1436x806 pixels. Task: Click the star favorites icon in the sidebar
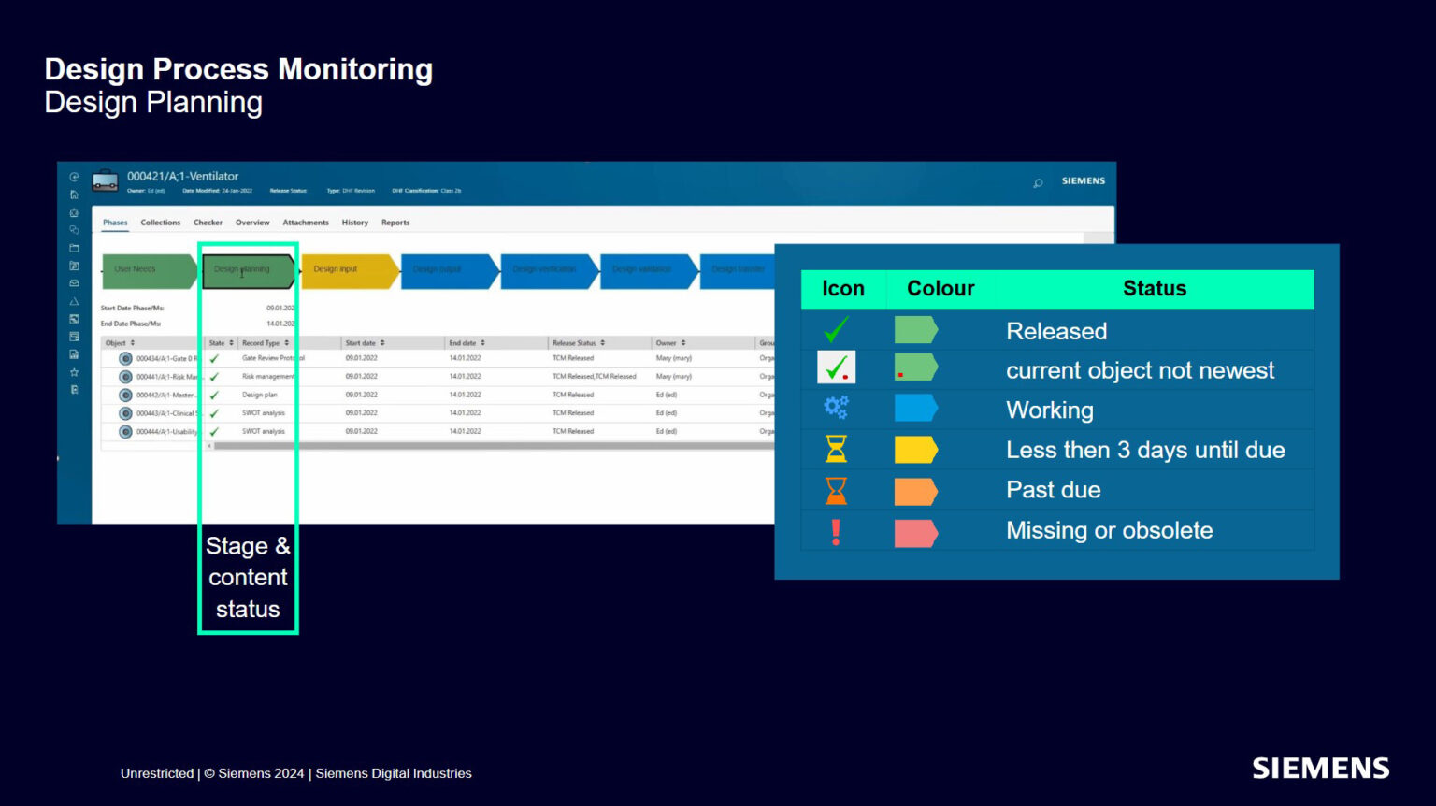[74, 370]
